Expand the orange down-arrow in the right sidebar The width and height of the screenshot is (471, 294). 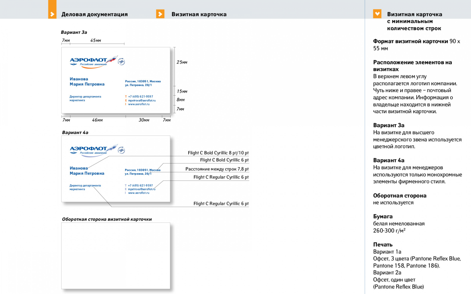(x=377, y=14)
